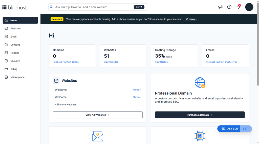This screenshot has width=259, height=144.
Task: Click the Marketplace storefront sidebar icon
Action: (x=6, y=77)
